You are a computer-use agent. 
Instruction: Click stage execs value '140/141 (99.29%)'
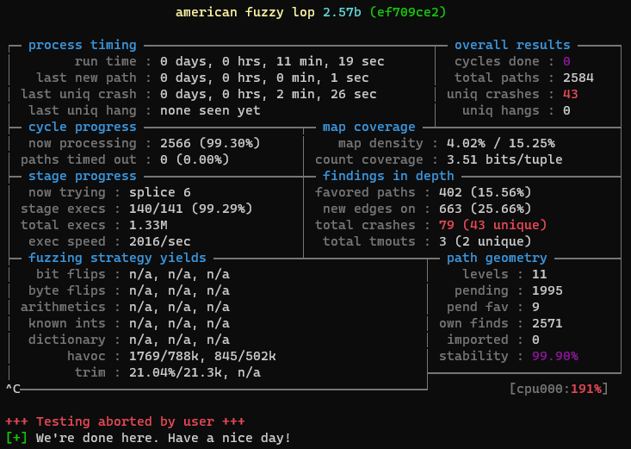[191, 209]
